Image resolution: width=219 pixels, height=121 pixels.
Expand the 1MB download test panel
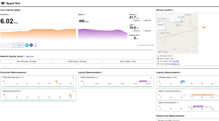[73, 91]
